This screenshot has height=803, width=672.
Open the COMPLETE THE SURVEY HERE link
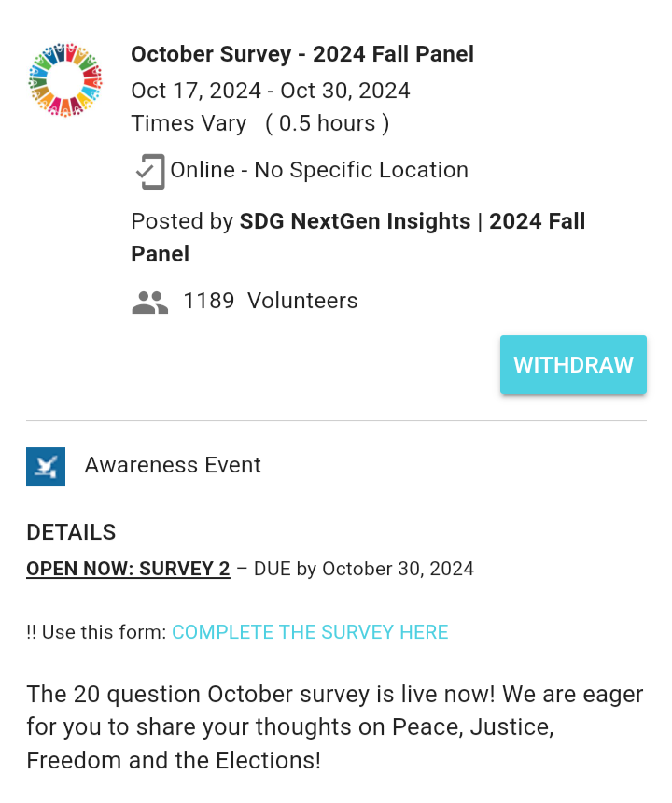click(310, 632)
